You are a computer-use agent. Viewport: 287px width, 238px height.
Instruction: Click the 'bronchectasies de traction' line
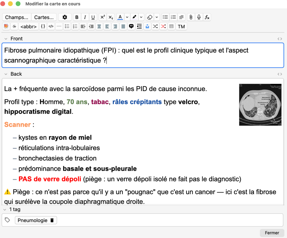click(57, 158)
